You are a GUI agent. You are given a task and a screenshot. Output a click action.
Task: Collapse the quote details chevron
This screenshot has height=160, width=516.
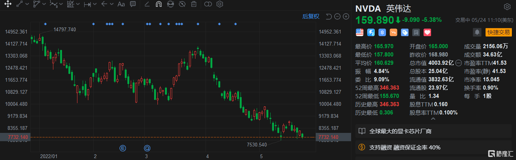pos(433,119)
